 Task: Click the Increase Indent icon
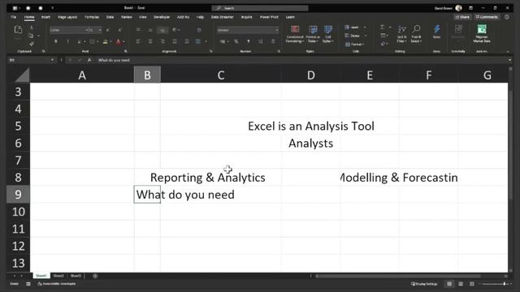tap(187, 41)
